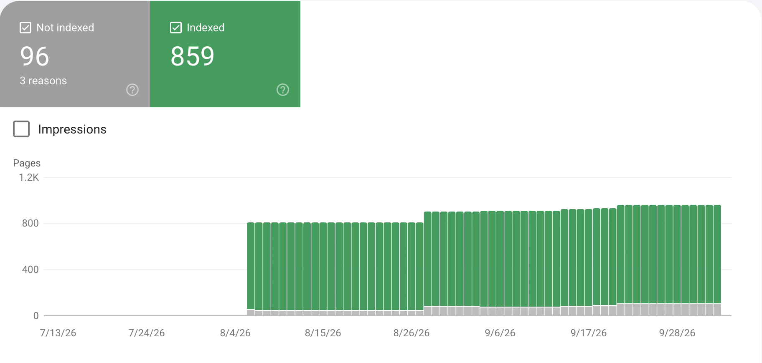
Task: Click the last green bar in the chart
Action: tap(717, 254)
